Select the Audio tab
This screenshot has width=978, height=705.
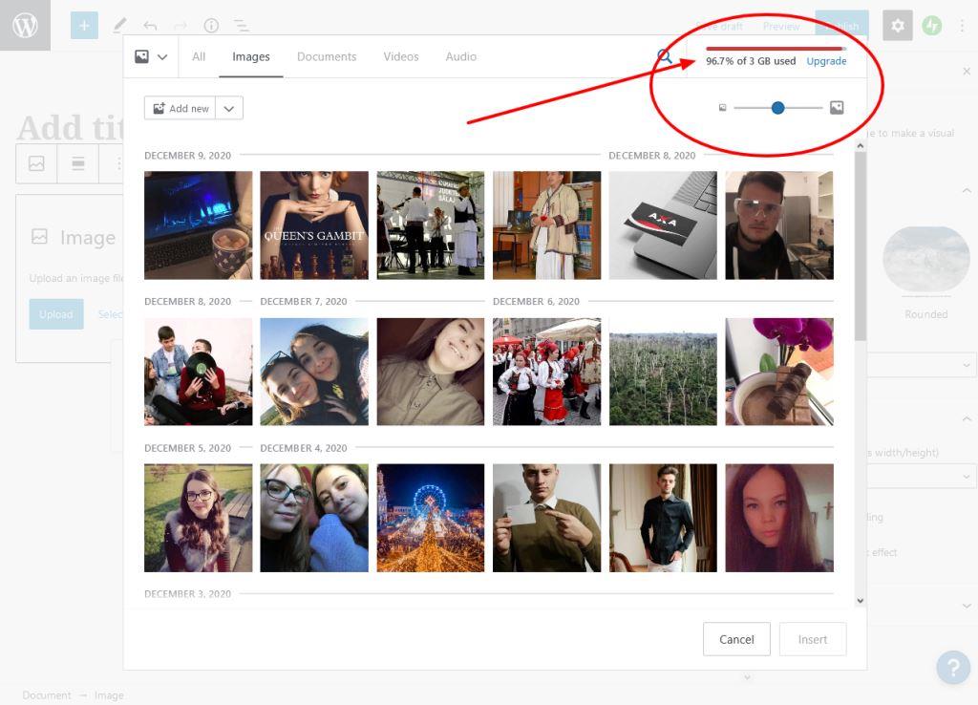tap(460, 57)
